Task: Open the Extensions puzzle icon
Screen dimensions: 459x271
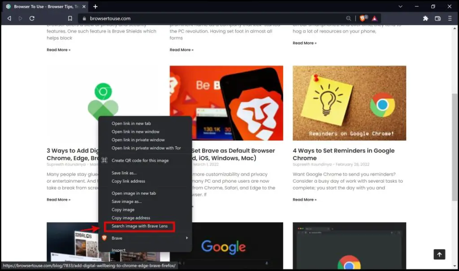Action: pyautogui.click(x=426, y=18)
